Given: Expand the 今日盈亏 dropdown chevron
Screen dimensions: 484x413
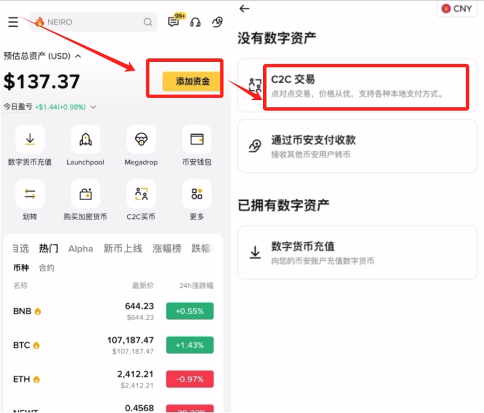Looking at the screenshot, I should [93, 107].
